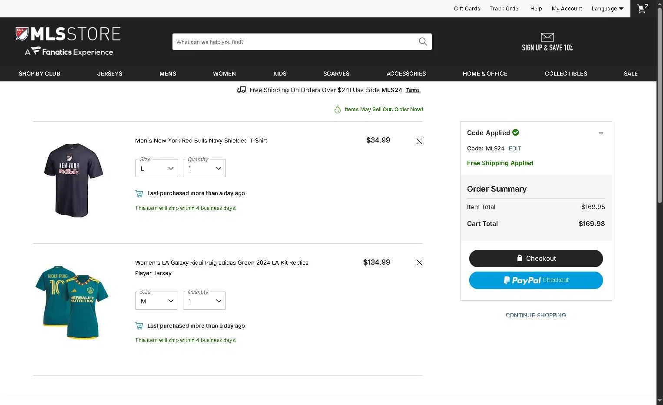Open the Scarves menu
Viewport: 663px width, 405px height.
(x=336, y=73)
